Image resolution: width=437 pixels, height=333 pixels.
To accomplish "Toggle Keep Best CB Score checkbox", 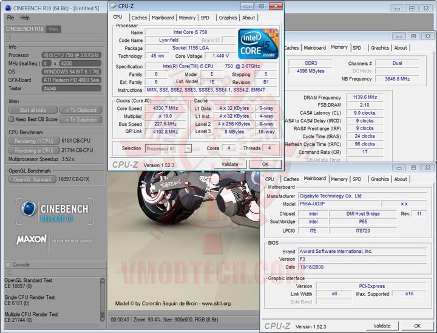I will point(11,119).
